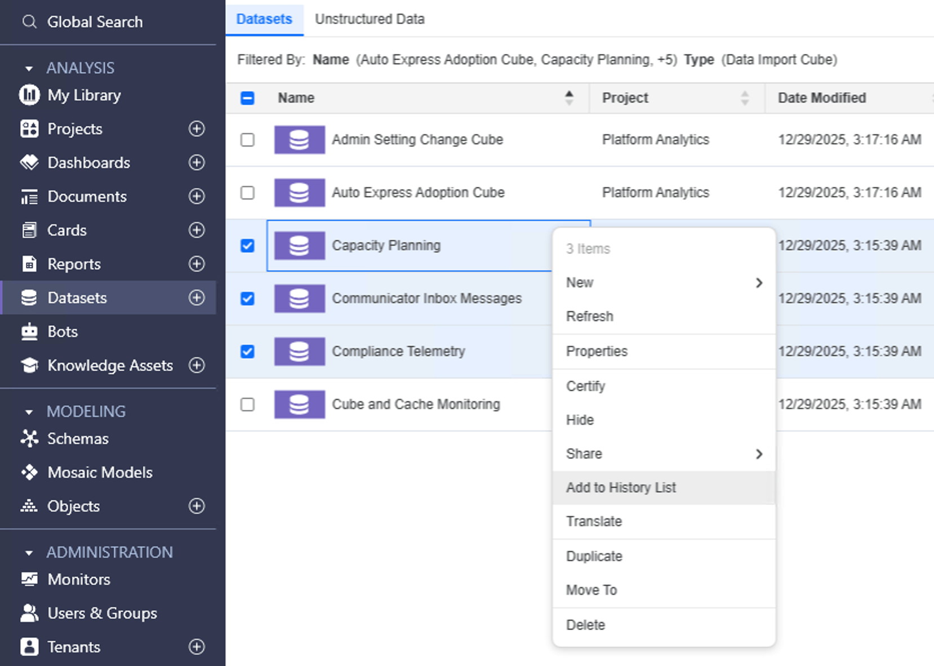This screenshot has height=666, width=934.
Task: Open Mosaic Models from sidebar
Action: click(x=29, y=472)
